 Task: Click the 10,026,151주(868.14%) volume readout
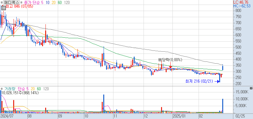(x=20, y=93)
